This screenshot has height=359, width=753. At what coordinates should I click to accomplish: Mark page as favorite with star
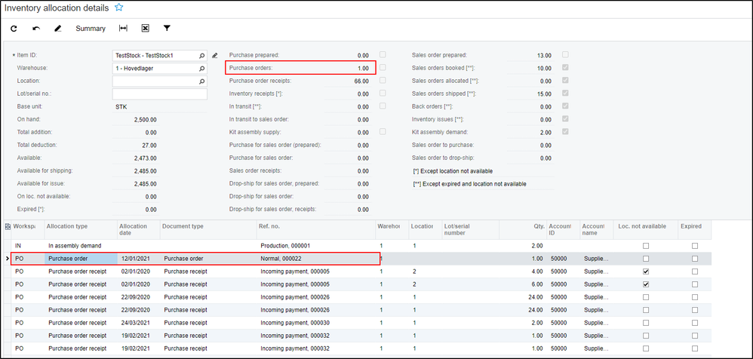pyautogui.click(x=118, y=8)
